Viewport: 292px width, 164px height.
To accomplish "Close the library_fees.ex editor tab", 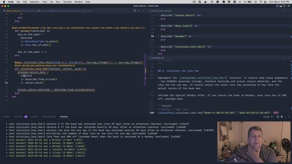I will point(139,11).
